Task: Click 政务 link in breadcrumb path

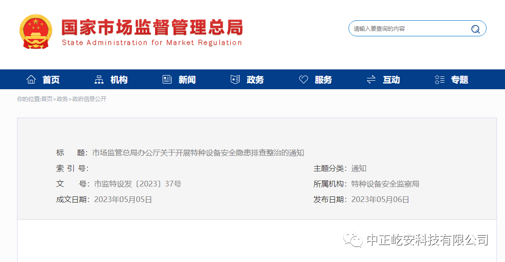Action: (62, 99)
